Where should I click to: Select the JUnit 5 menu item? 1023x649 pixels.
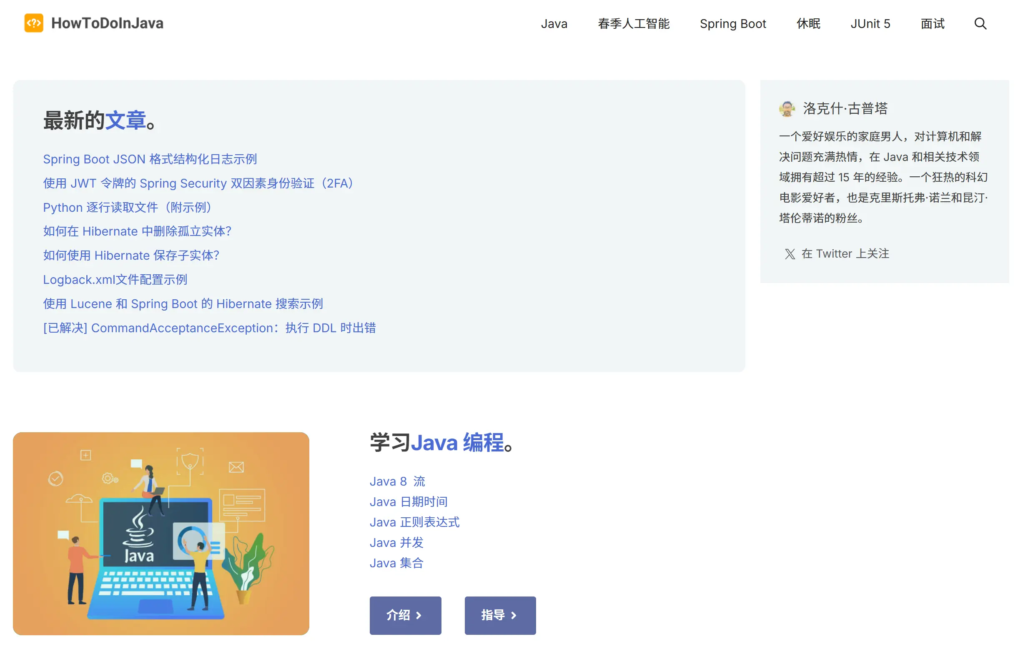[x=870, y=24]
